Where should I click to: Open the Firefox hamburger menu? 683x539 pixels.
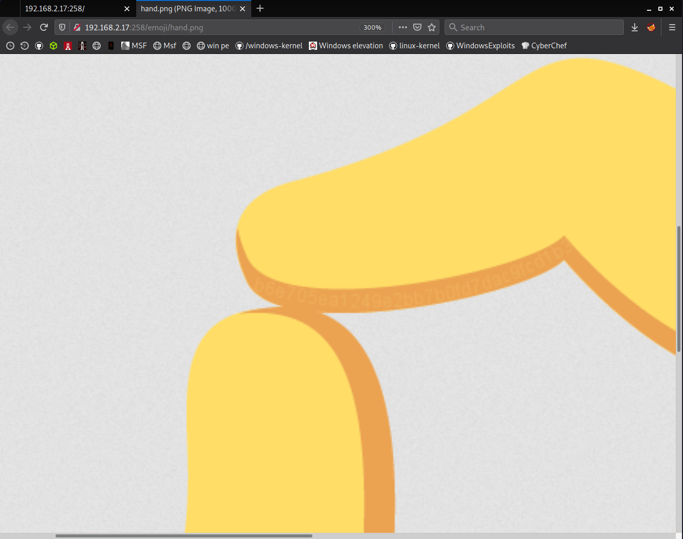tap(672, 27)
